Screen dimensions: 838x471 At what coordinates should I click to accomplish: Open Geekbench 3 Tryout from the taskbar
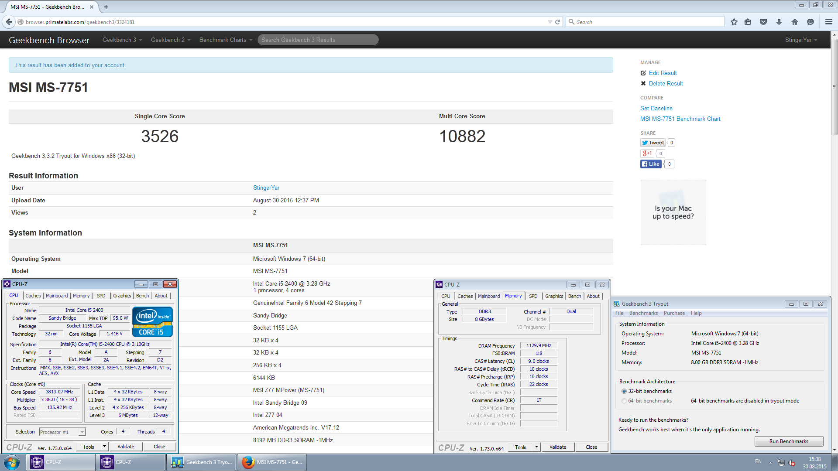tap(201, 462)
